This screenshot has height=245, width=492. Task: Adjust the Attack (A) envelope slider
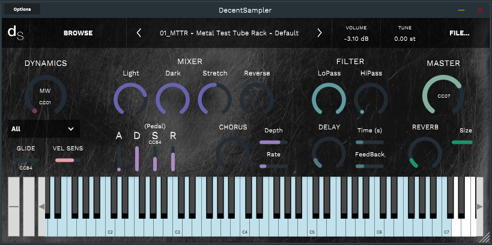pos(119,158)
